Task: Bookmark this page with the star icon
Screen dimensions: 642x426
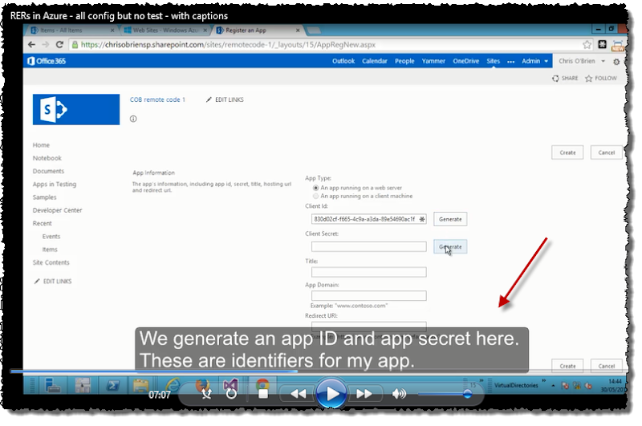Action: (x=587, y=45)
